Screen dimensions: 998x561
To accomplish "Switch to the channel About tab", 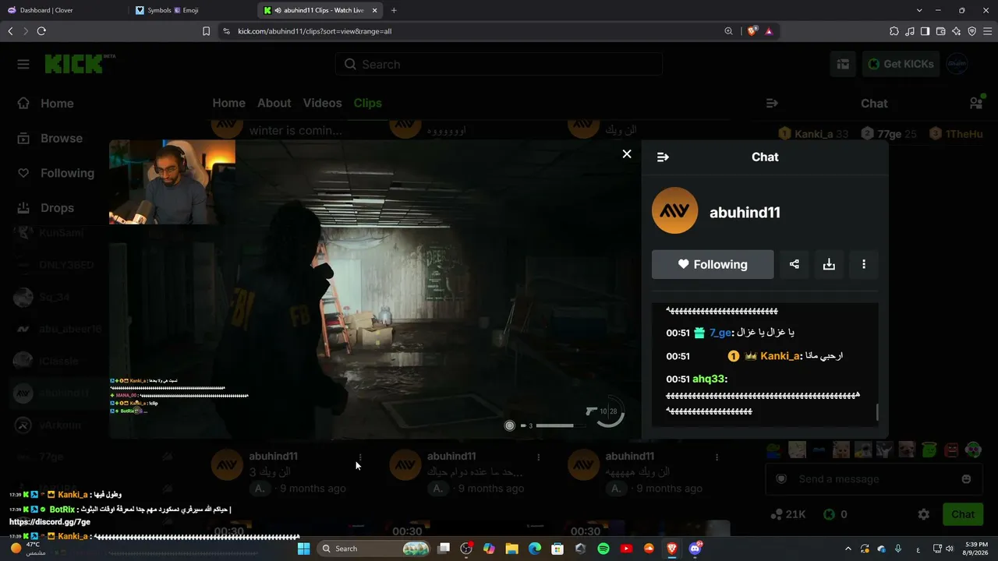I will 274,103.
